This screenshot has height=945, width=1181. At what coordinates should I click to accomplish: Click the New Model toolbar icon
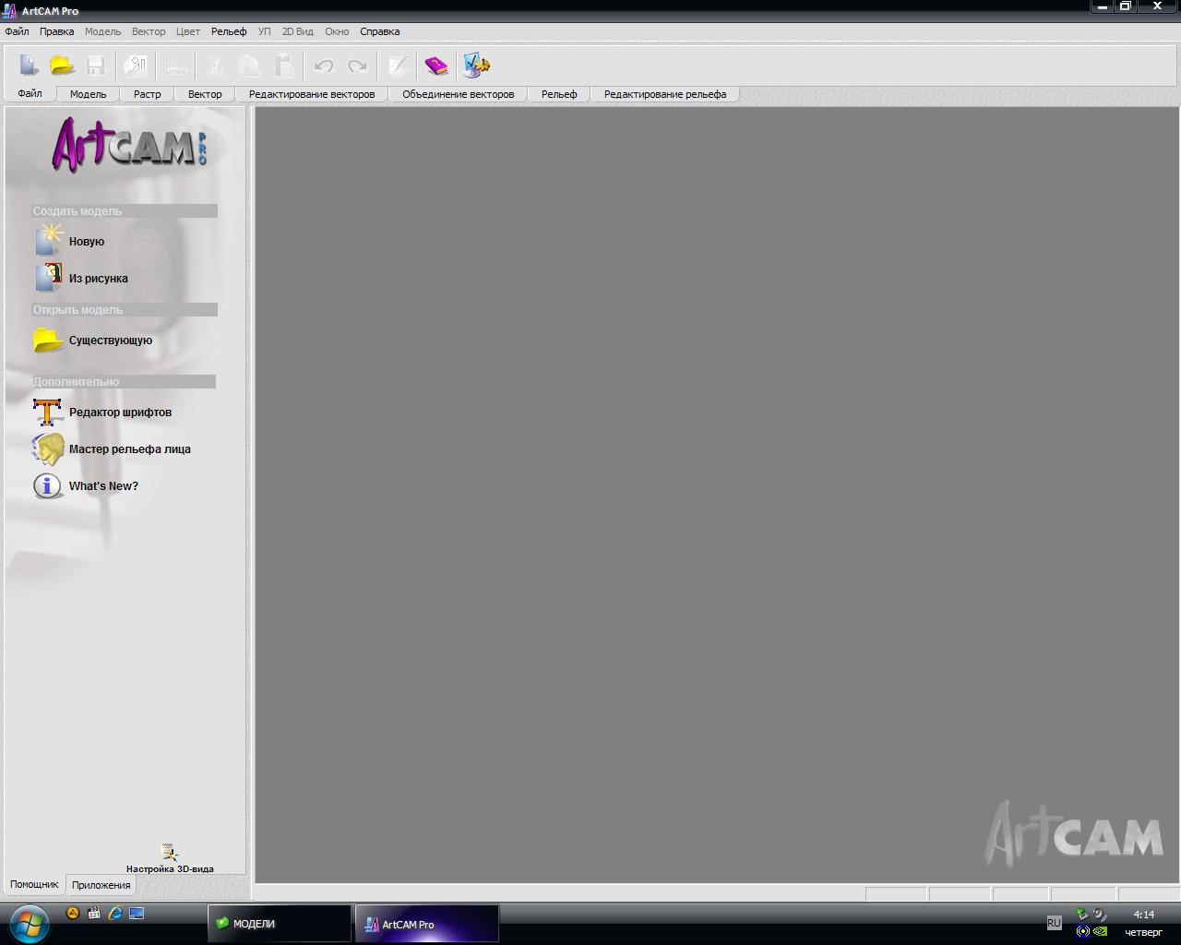pyautogui.click(x=29, y=66)
